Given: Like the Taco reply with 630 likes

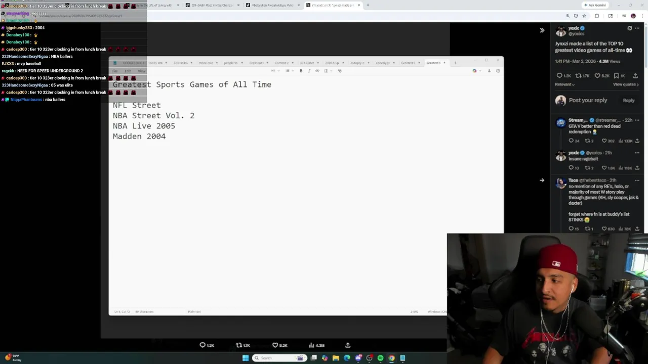Looking at the screenshot, I should [x=604, y=229].
